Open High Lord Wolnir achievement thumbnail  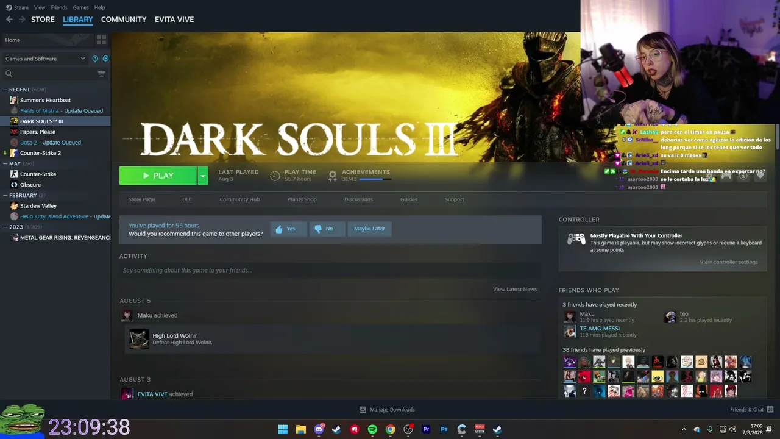coord(139,339)
